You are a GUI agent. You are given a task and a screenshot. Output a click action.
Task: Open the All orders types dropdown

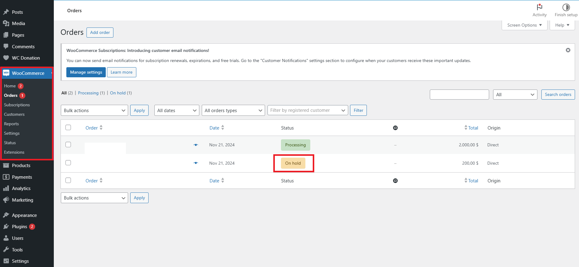[233, 110]
